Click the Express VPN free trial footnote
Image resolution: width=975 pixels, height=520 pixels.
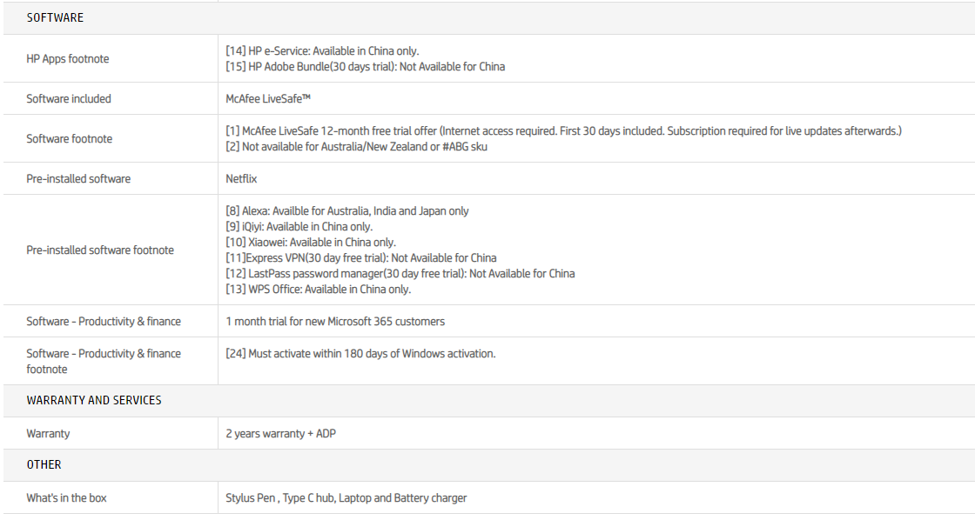361,258
